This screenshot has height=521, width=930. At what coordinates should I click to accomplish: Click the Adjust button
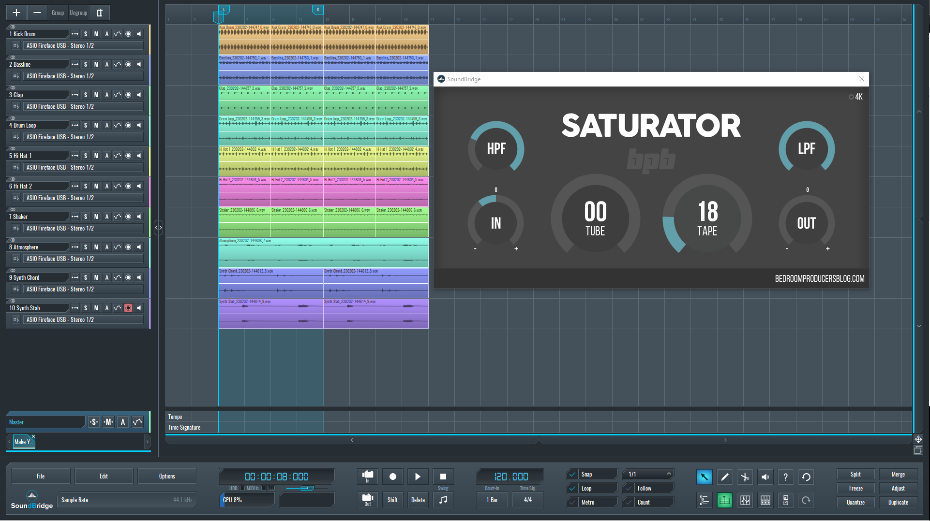click(x=898, y=489)
